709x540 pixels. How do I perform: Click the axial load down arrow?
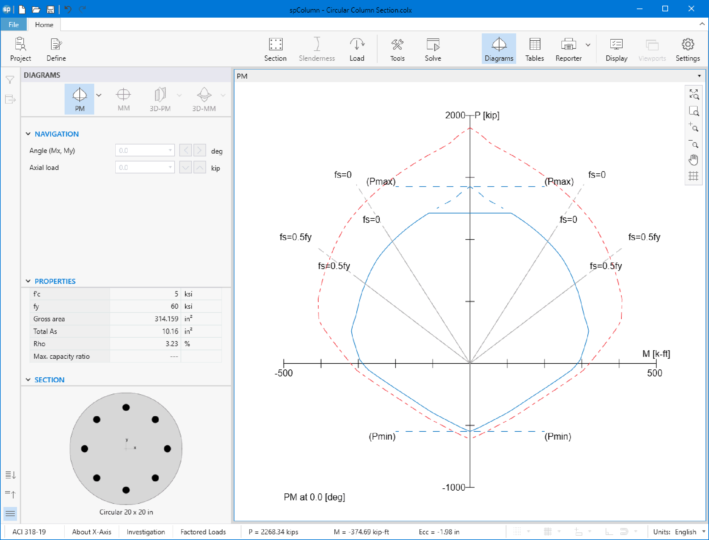coord(185,167)
